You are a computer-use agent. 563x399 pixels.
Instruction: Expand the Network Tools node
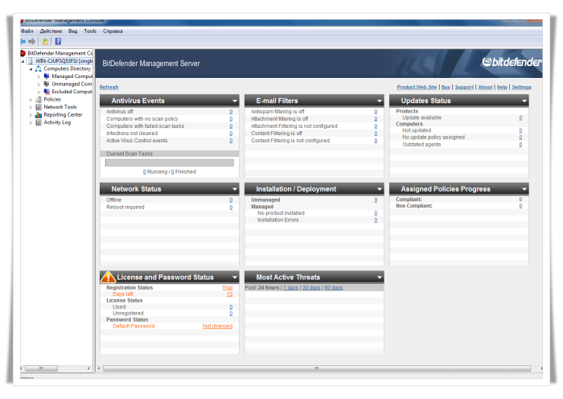pyautogui.click(x=31, y=107)
